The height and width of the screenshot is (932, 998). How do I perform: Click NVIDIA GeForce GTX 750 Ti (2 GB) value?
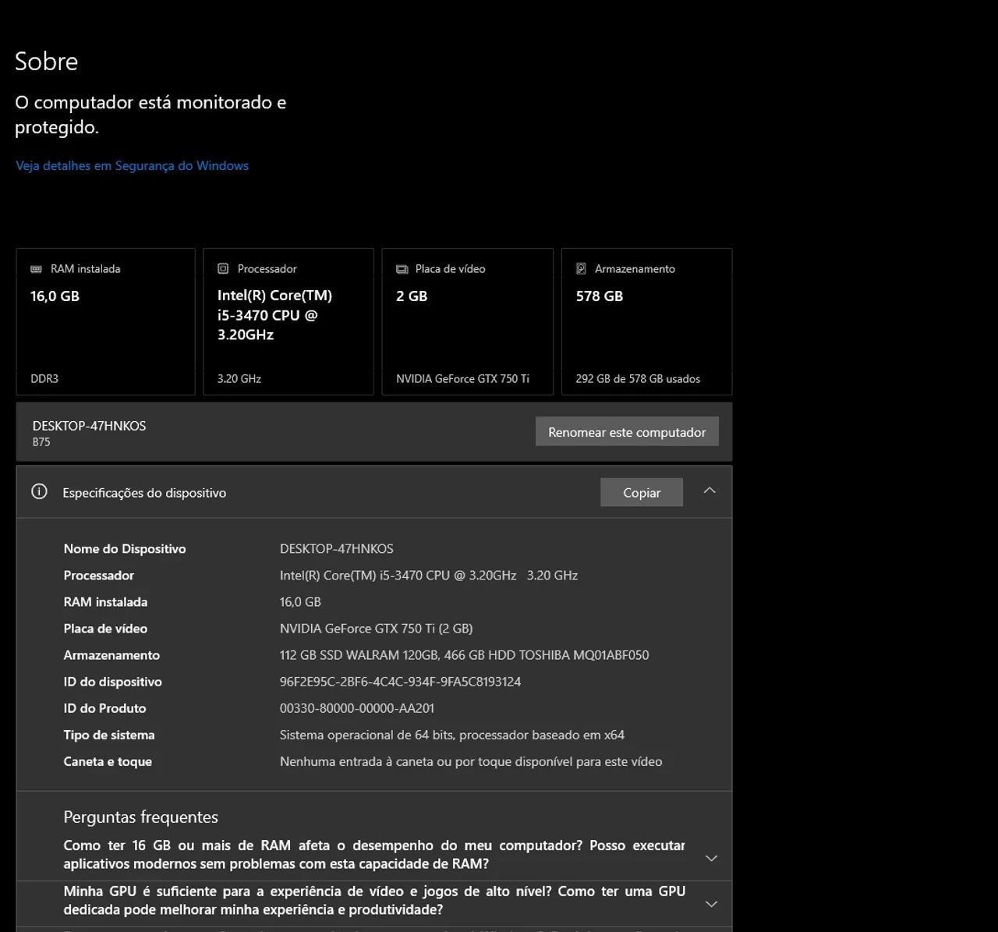pyautogui.click(x=376, y=629)
